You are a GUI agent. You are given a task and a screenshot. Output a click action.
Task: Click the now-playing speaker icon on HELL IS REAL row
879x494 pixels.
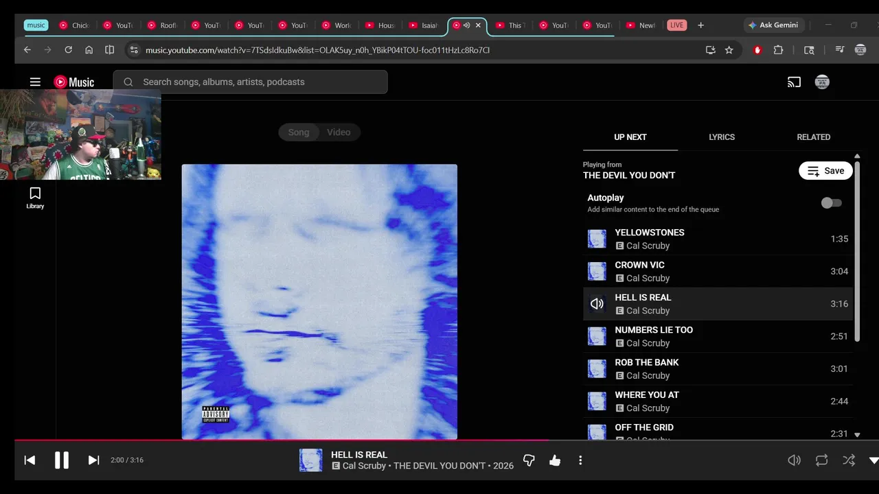(597, 304)
